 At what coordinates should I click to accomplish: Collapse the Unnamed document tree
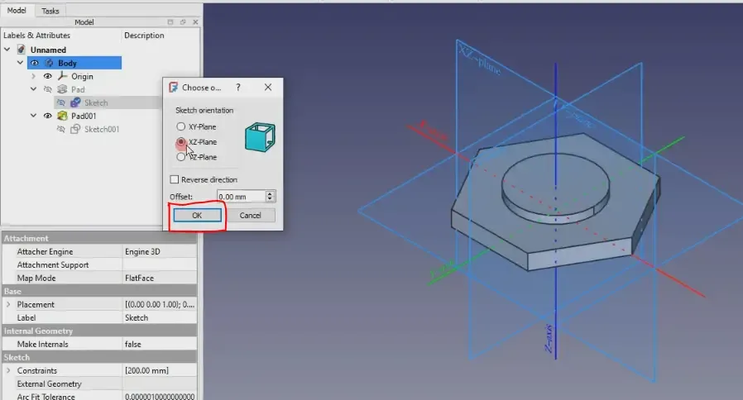(7, 50)
